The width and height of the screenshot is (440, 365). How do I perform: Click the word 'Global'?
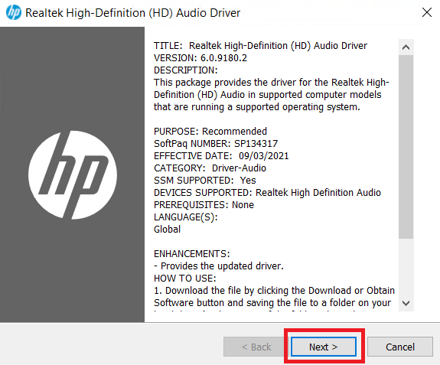pos(168,230)
